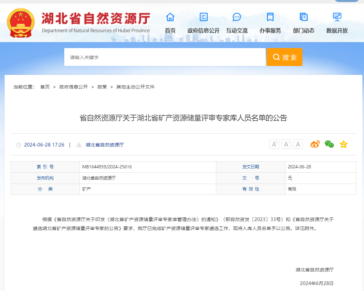The height and width of the screenshot is (291, 364).
Task: Share article via WeChat icon
Action: pos(329,144)
